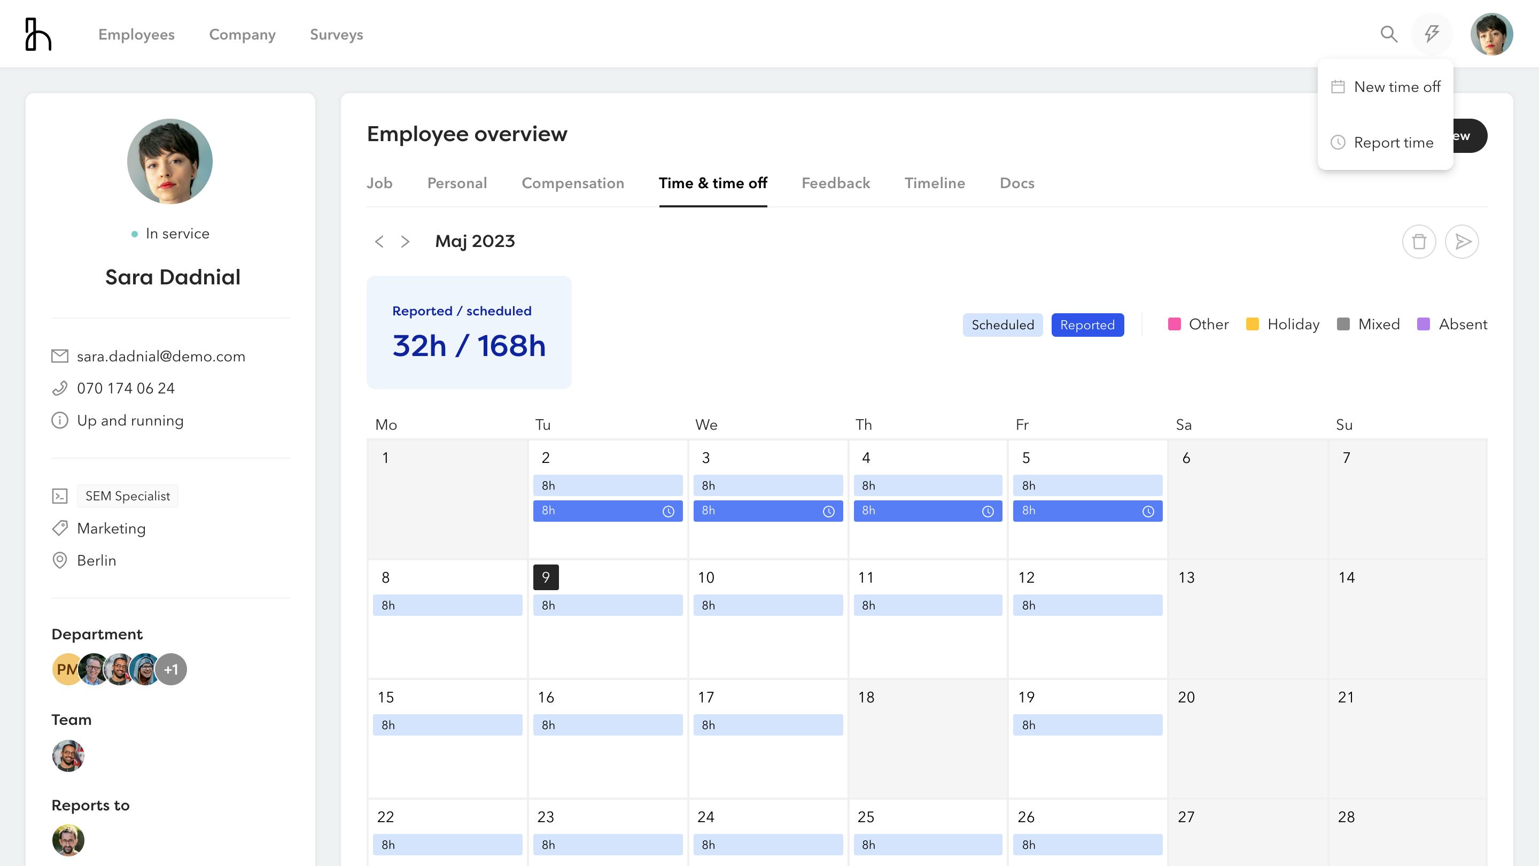
Task: Open the scheduled 8h bar on May 19
Action: [x=1087, y=725]
